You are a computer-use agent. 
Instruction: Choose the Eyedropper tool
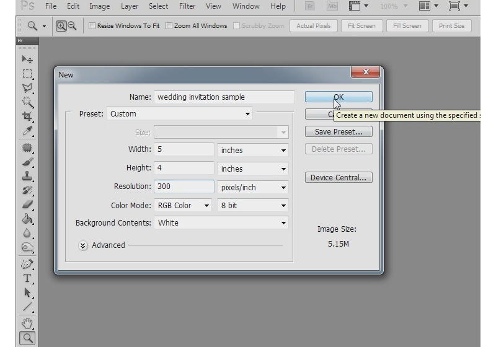tap(27, 131)
